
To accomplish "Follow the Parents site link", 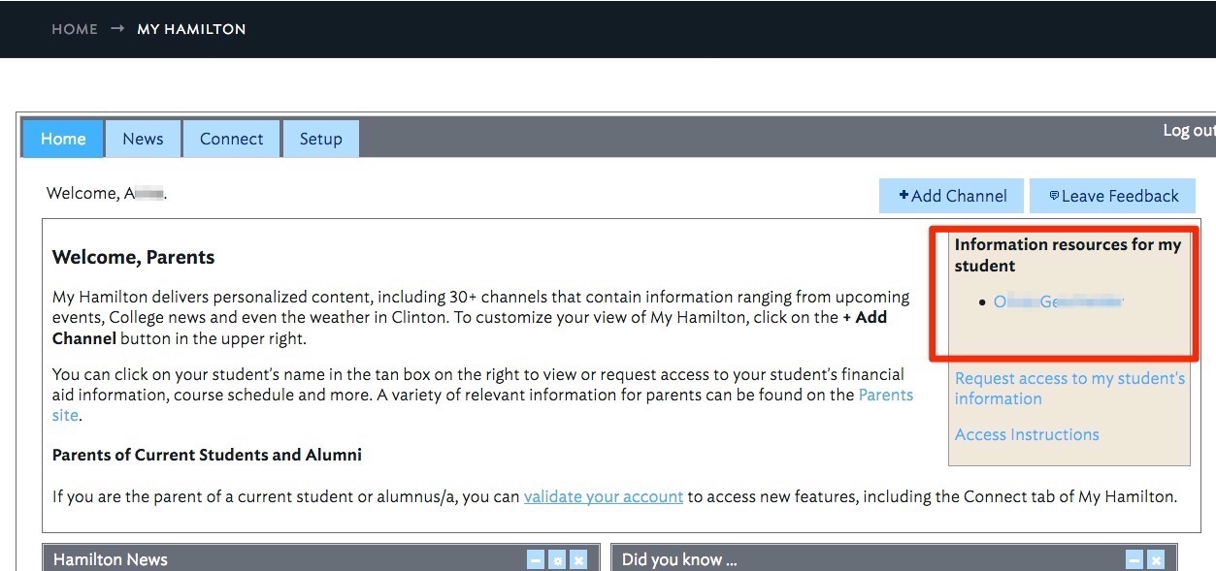I will 885,396.
